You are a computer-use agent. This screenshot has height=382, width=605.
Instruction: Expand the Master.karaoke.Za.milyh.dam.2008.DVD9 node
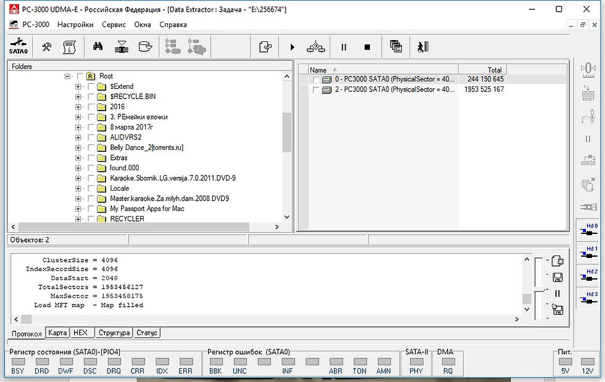(x=78, y=199)
